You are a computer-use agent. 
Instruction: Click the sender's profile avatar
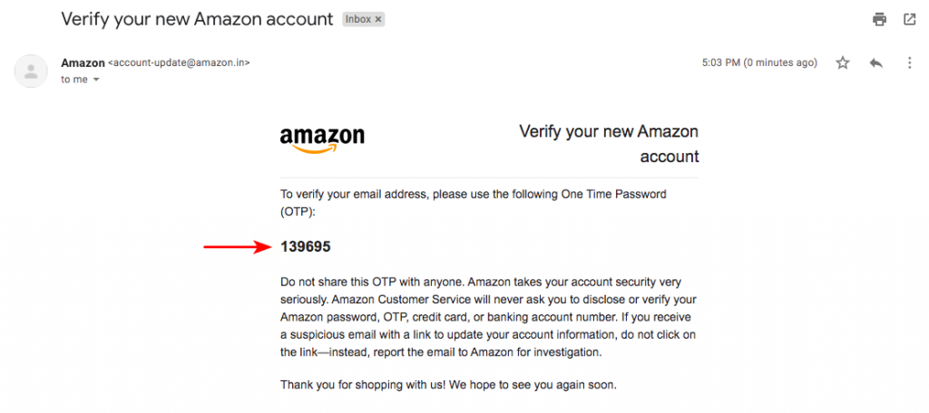[x=31, y=71]
